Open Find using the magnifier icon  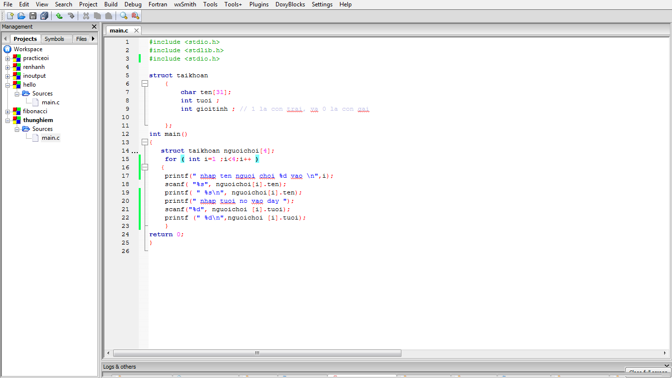point(123,16)
